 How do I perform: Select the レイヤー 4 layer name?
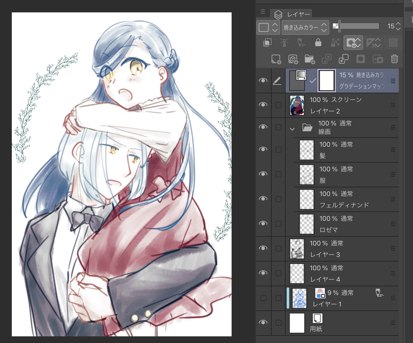click(325, 279)
